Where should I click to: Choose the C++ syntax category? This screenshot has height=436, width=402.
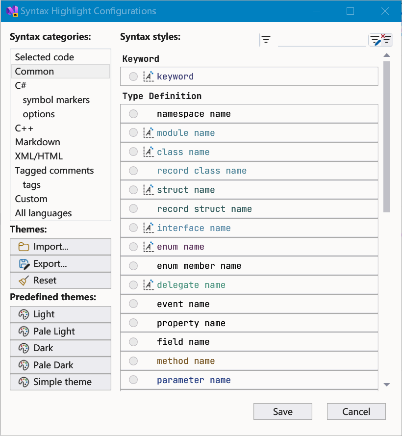coord(60,128)
